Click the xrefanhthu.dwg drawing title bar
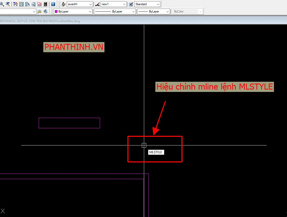The height and width of the screenshot is (217, 287). pyautogui.click(x=144, y=21)
